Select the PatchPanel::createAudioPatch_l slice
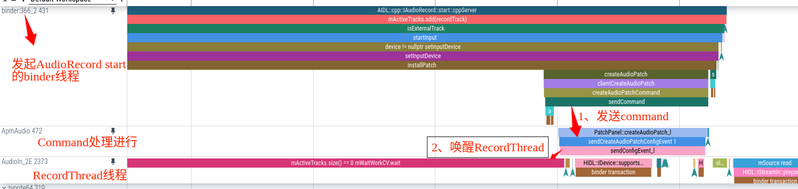Image resolution: width=798 pixels, height=189 pixels. pos(632,132)
